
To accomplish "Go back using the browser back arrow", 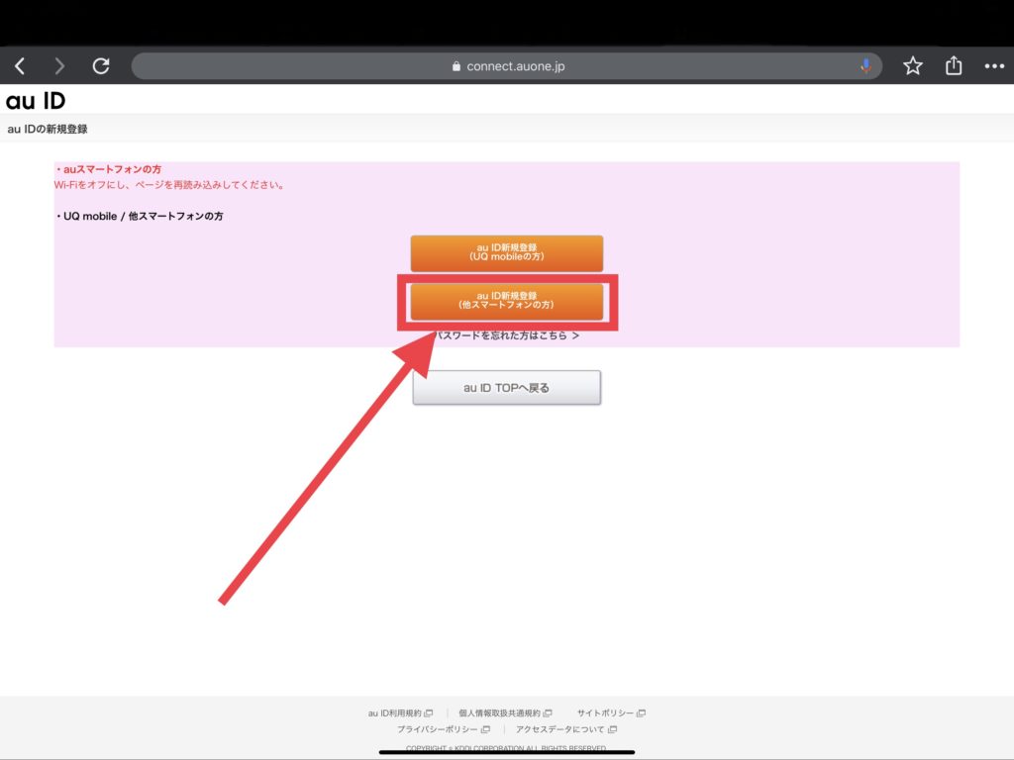I will coord(20,66).
